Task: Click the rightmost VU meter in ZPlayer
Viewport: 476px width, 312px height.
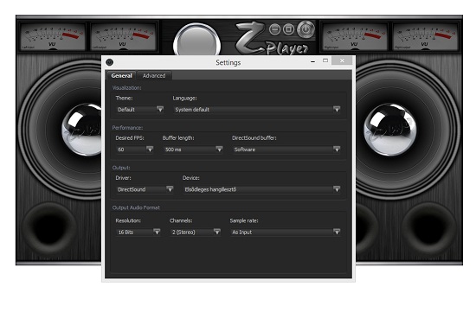Action: pos(425,36)
